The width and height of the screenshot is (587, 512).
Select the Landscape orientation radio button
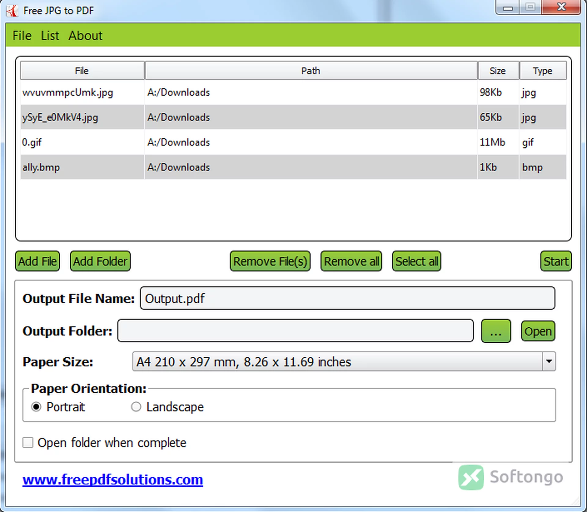(x=136, y=407)
